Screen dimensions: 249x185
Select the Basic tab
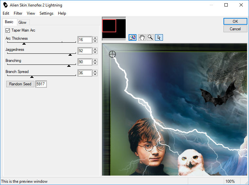pos(9,22)
